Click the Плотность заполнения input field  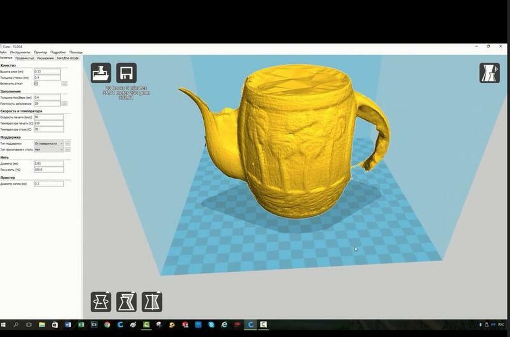pyautogui.click(x=47, y=104)
